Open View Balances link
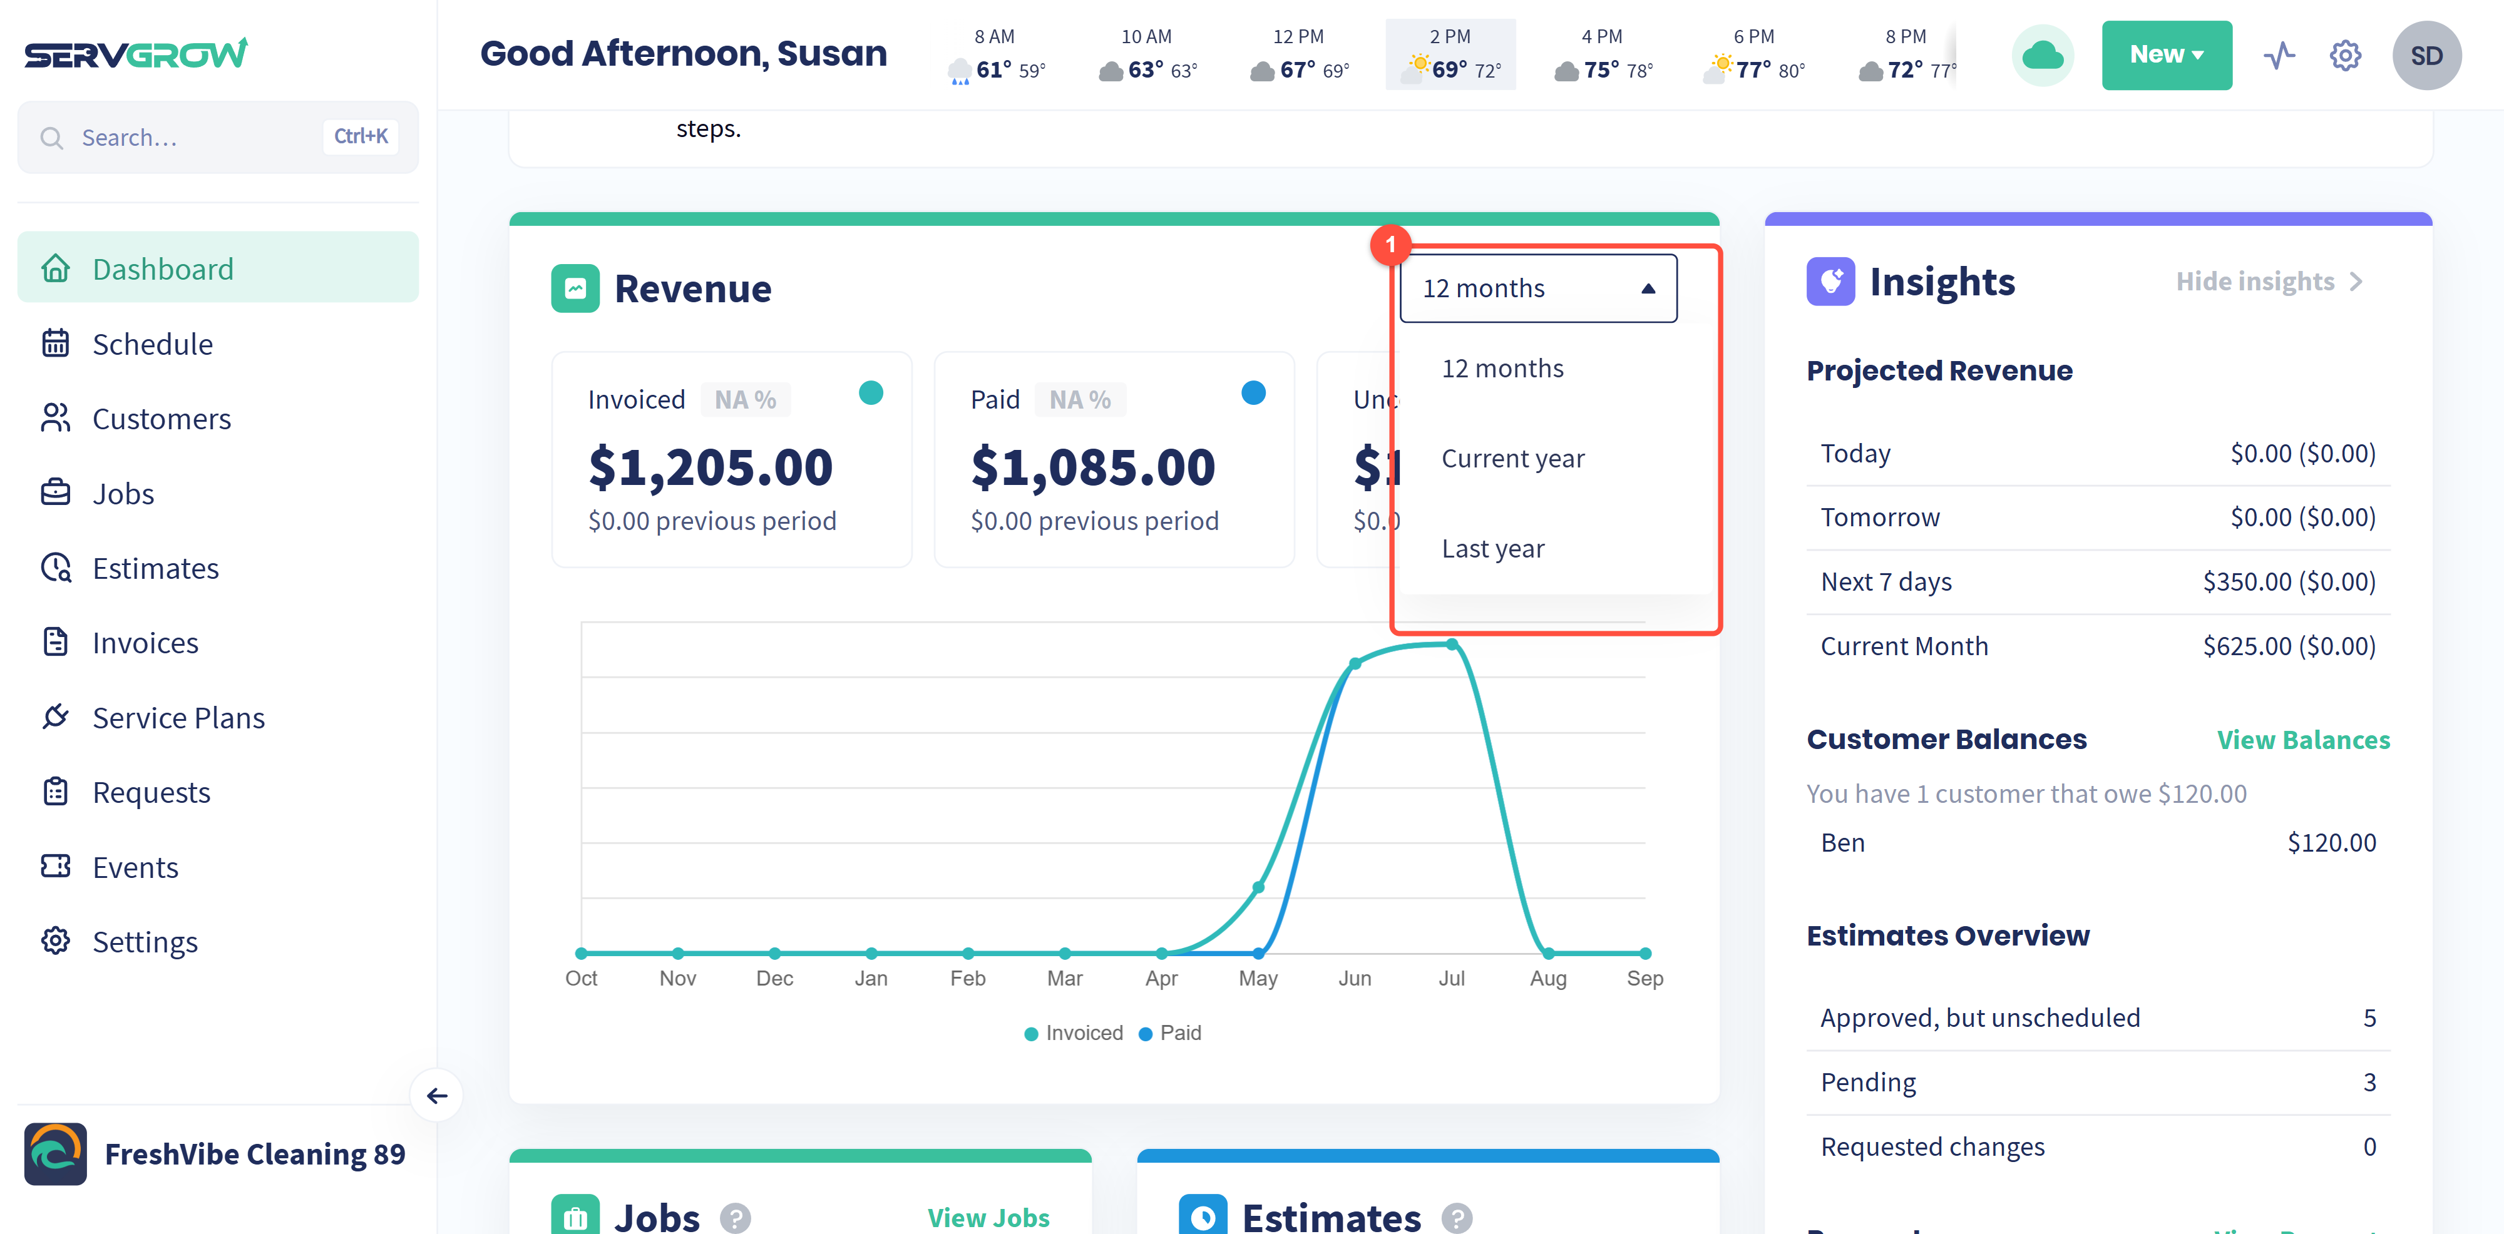The width and height of the screenshot is (2504, 1234). pyautogui.click(x=2302, y=740)
